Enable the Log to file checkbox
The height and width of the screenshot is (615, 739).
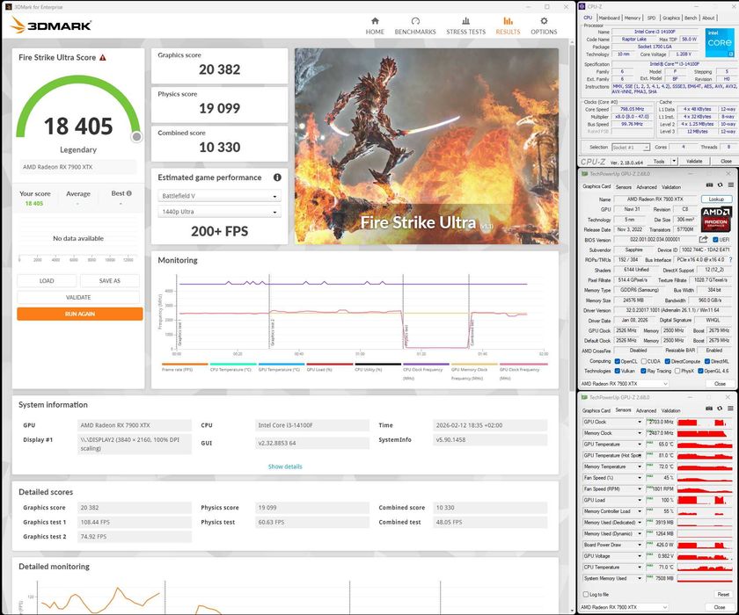tap(587, 595)
